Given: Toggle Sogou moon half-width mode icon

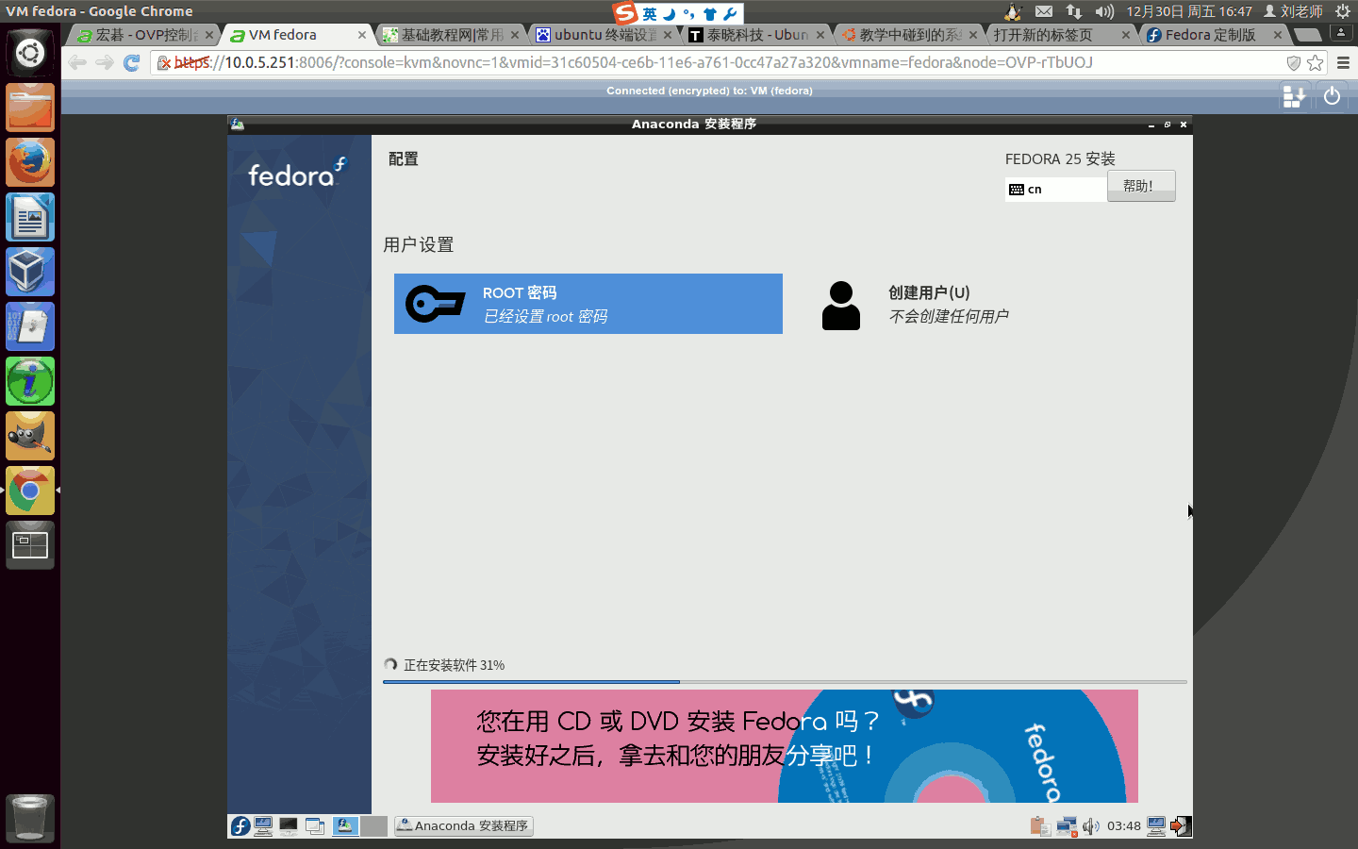Looking at the screenshot, I should 669,14.
